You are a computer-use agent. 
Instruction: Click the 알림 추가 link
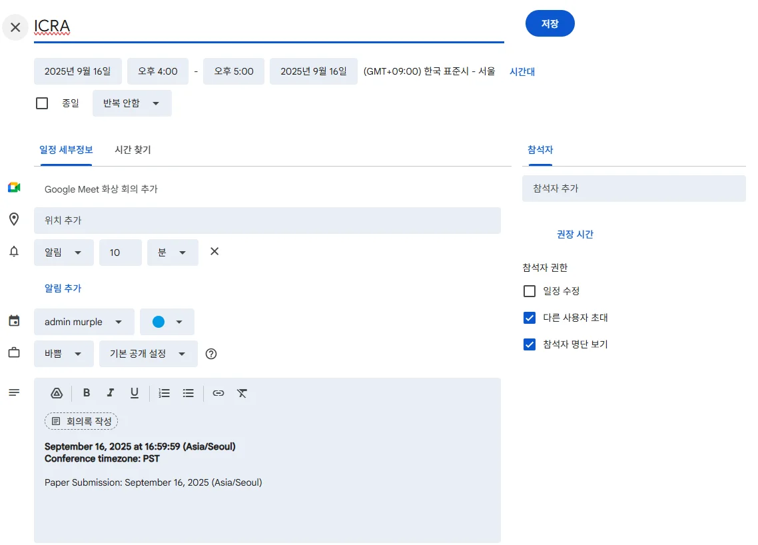coord(63,288)
